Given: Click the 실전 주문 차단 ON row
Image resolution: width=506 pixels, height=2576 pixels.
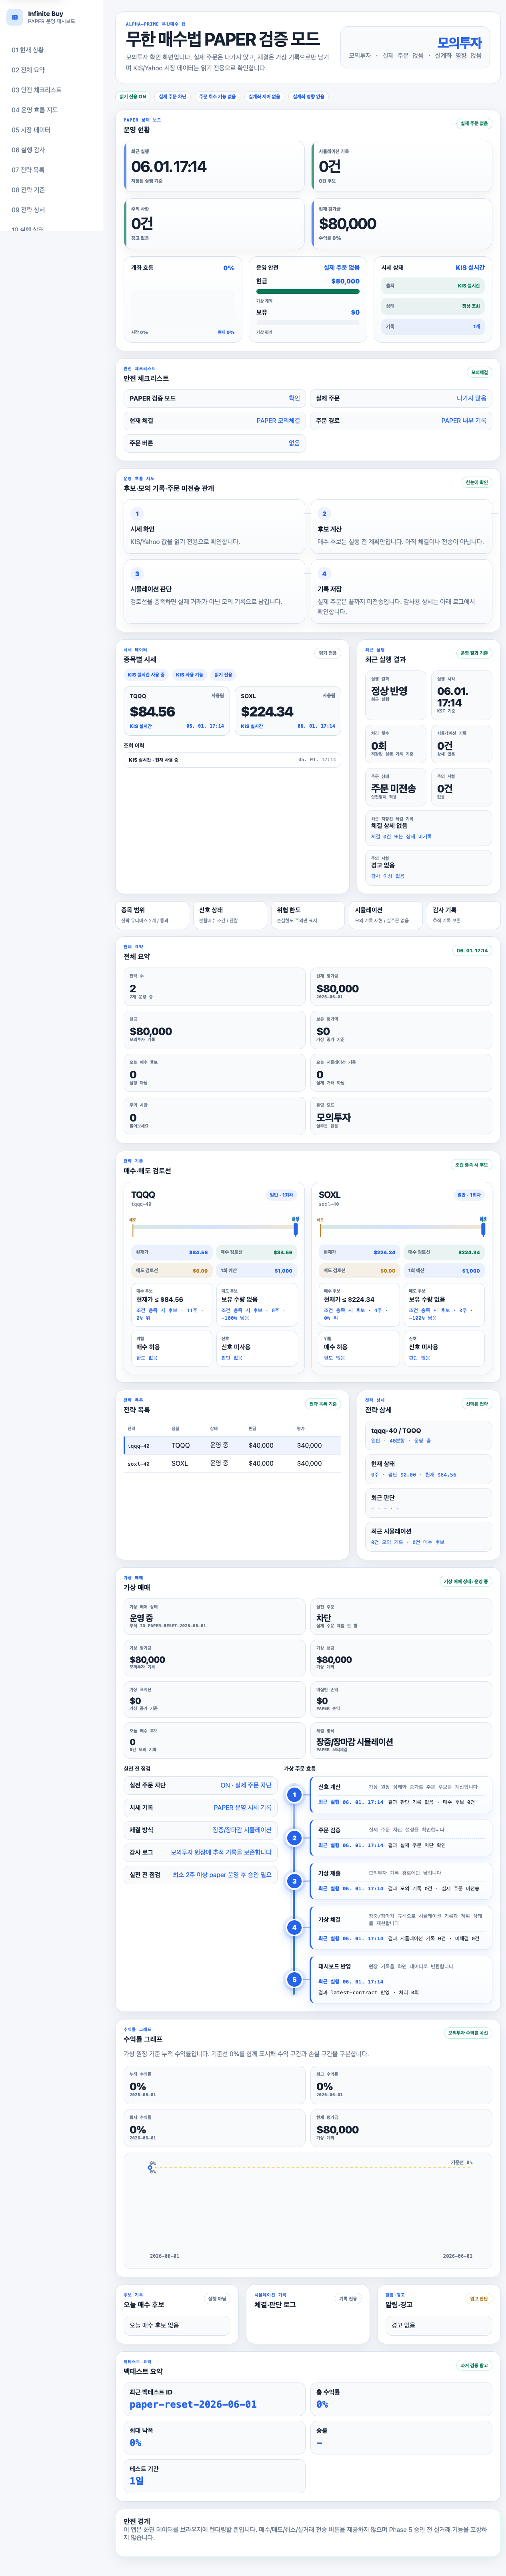Looking at the screenshot, I should click(x=200, y=1785).
